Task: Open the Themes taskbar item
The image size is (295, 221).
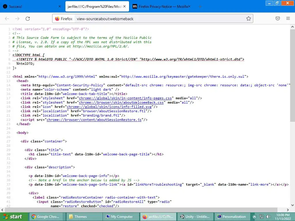Action: [x=85, y=217]
